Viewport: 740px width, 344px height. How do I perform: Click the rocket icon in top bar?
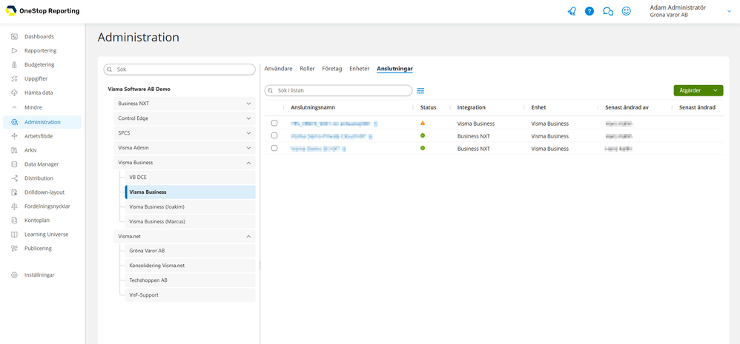(x=572, y=11)
